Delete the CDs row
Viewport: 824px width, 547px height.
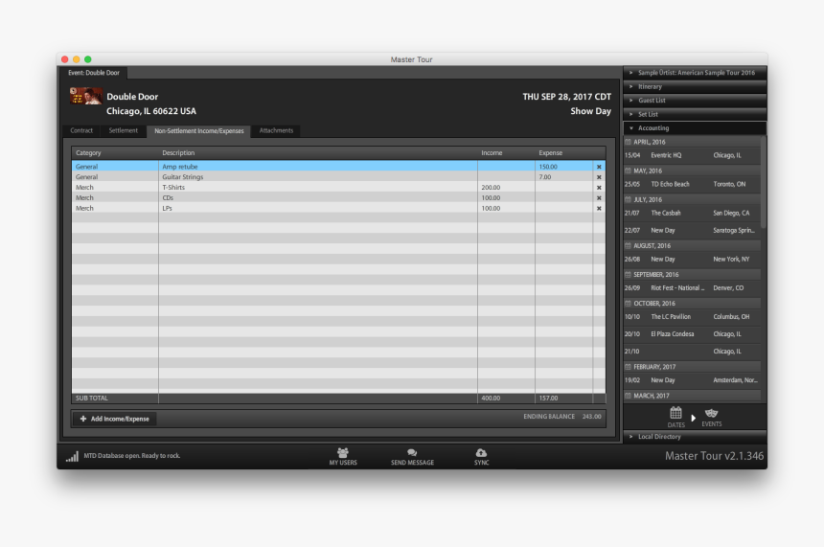[599, 198]
